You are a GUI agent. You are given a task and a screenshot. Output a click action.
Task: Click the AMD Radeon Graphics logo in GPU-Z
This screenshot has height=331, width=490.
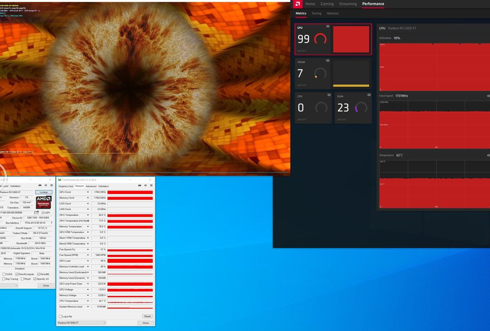pos(43,202)
